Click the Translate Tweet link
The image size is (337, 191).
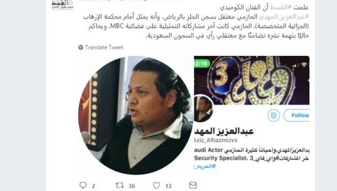pyautogui.click(x=104, y=47)
